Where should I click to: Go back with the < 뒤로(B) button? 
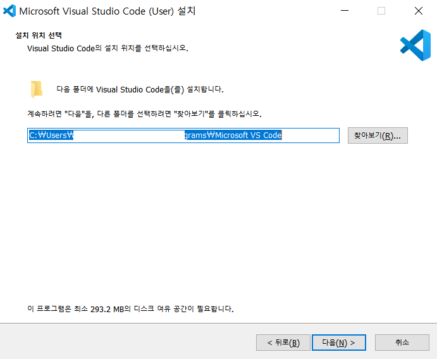click(x=283, y=343)
